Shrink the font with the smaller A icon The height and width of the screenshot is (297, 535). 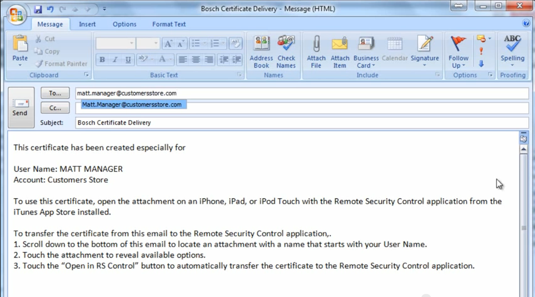(x=180, y=43)
